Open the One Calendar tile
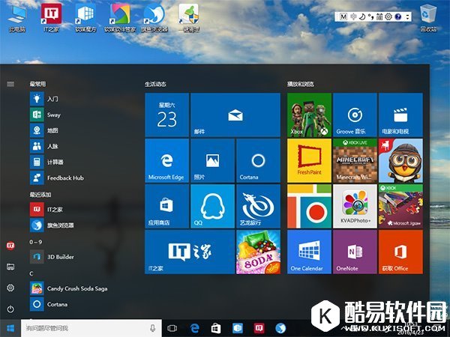 pos(309,252)
